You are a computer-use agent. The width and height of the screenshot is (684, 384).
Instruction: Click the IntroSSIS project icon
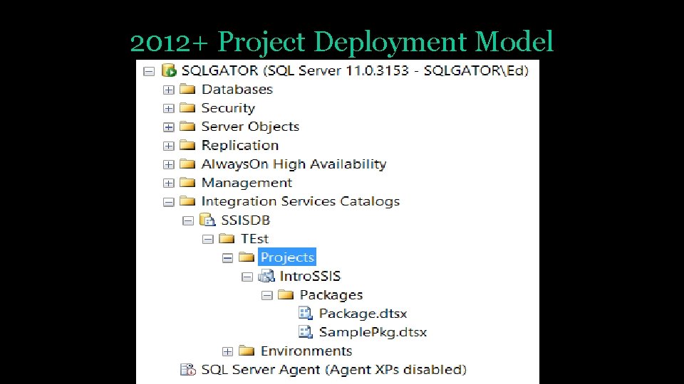pyautogui.click(x=266, y=276)
